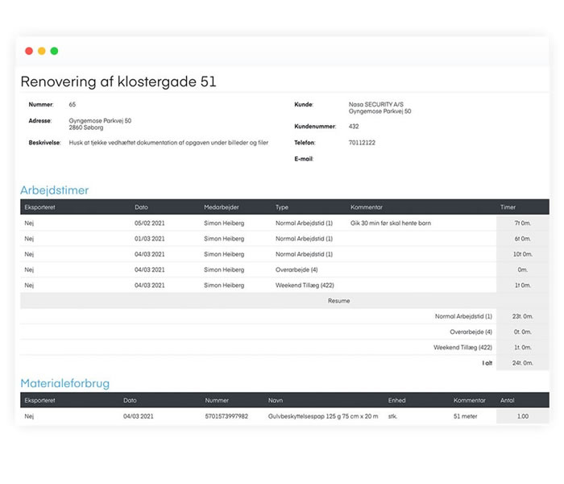Click the 6t 0m. hours cell
The height and width of the screenshot is (484, 564).
tap(522, 239)
